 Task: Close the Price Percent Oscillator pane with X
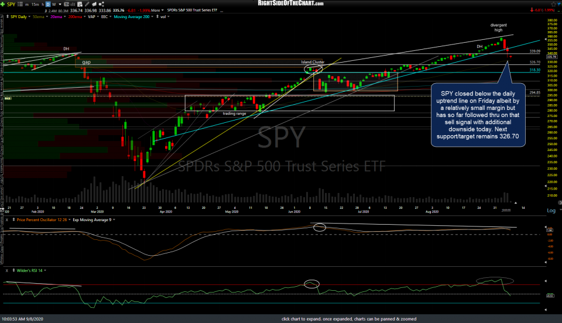(x=7, y=220)
